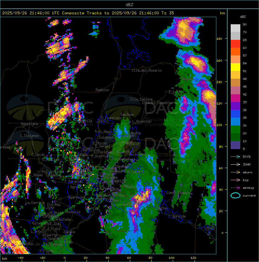Screen dimensions: 259x262
Task: Click the 'Divisadero' place label
Action: coord(138,154)
